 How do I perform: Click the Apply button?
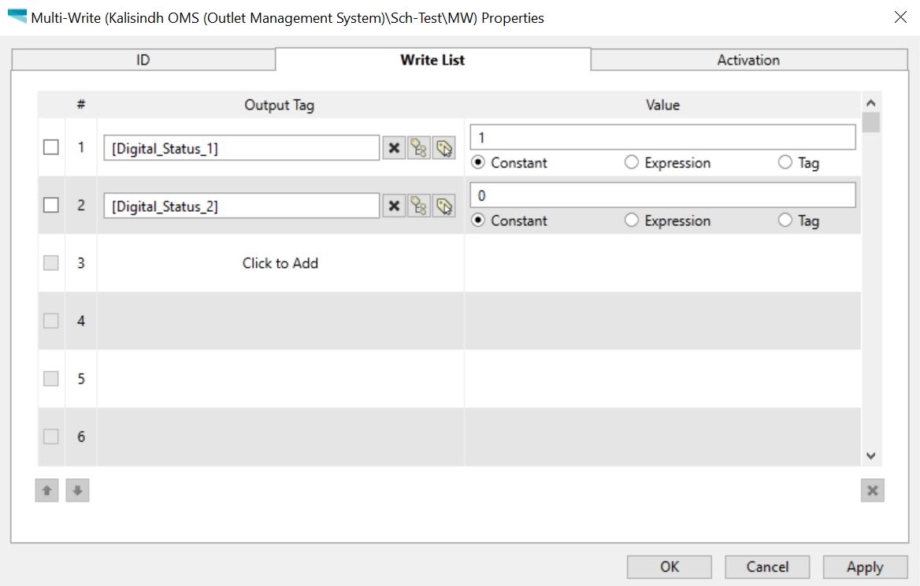pyautogui.click(x=864, y=567)
